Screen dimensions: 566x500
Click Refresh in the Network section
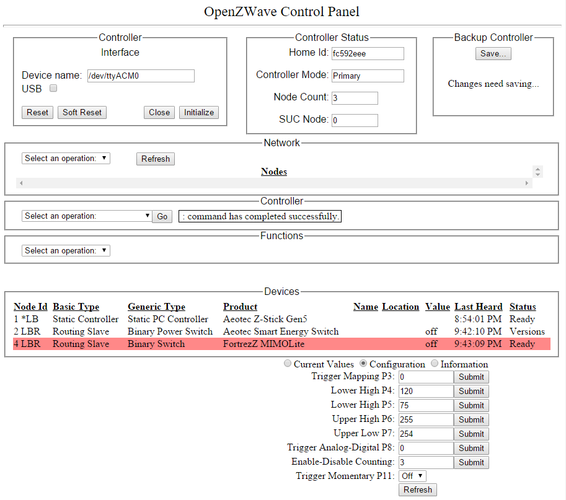coord(155,159)
